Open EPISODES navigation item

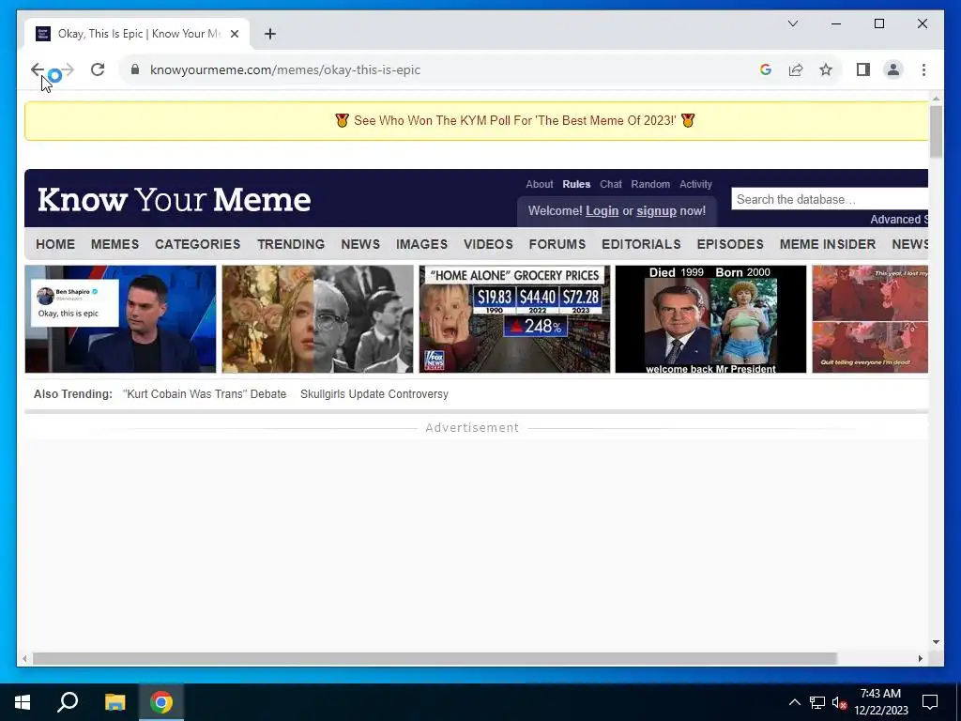730,244
